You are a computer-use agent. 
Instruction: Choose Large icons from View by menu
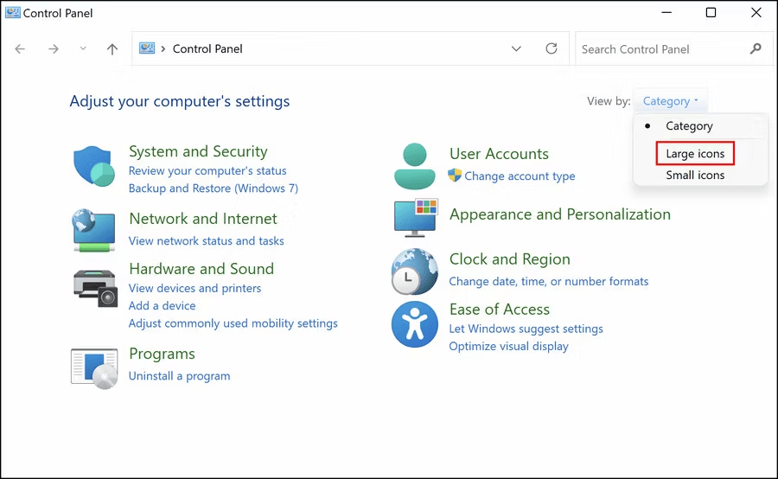(695, 153)
